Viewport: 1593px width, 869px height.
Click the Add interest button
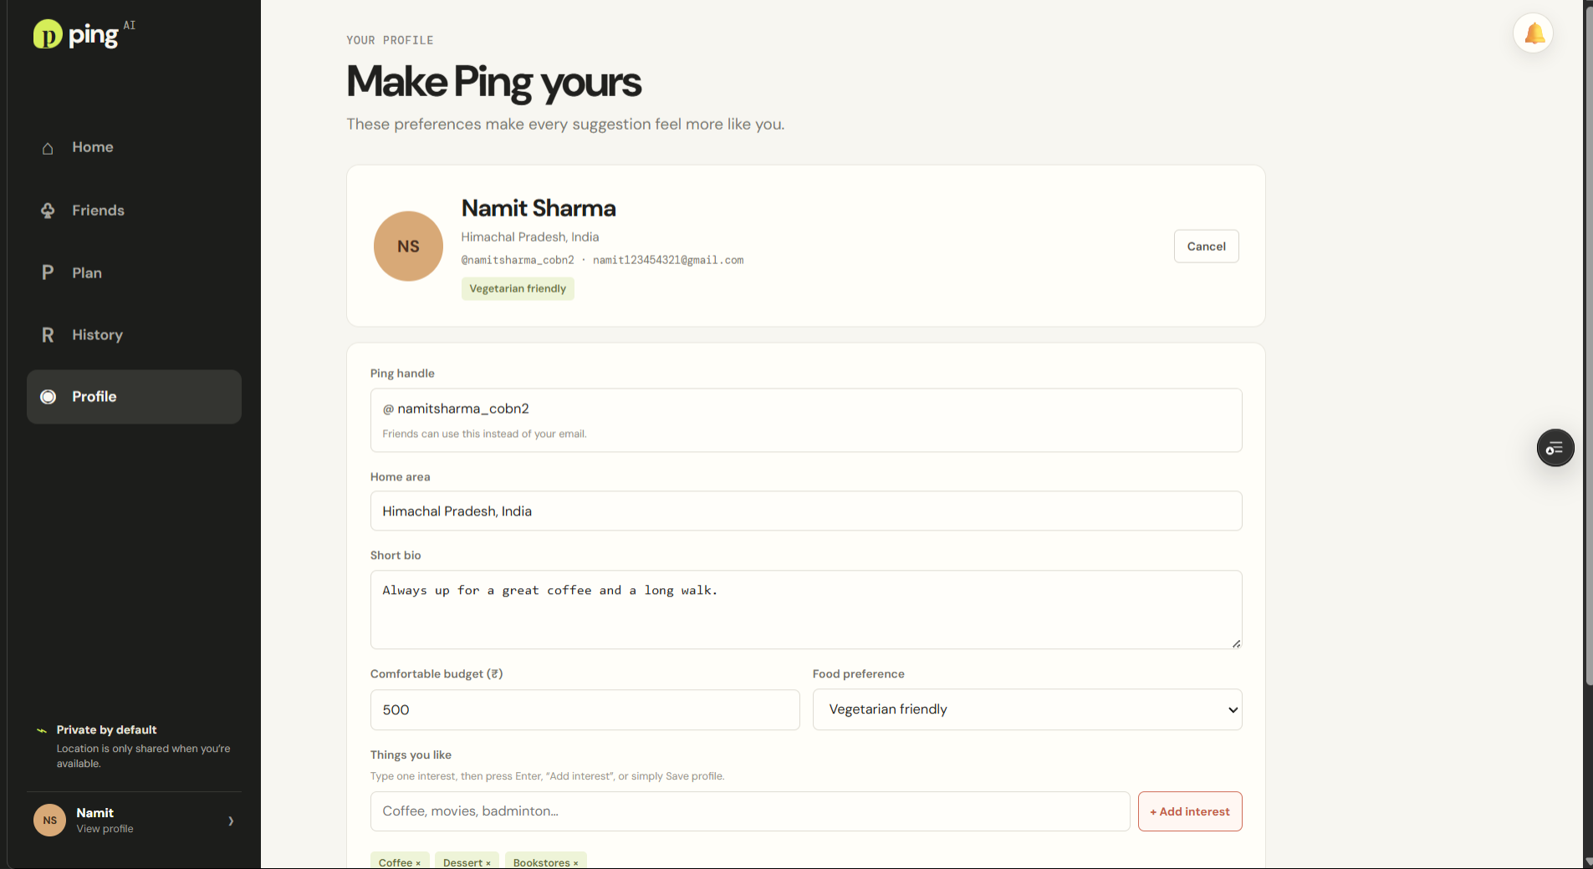coord(1190,811)
